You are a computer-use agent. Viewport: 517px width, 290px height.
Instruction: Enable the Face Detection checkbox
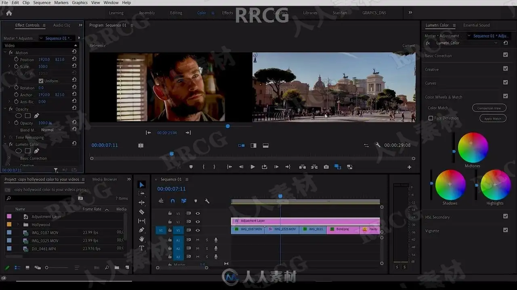pyautogui.click(x=431, y=118)
